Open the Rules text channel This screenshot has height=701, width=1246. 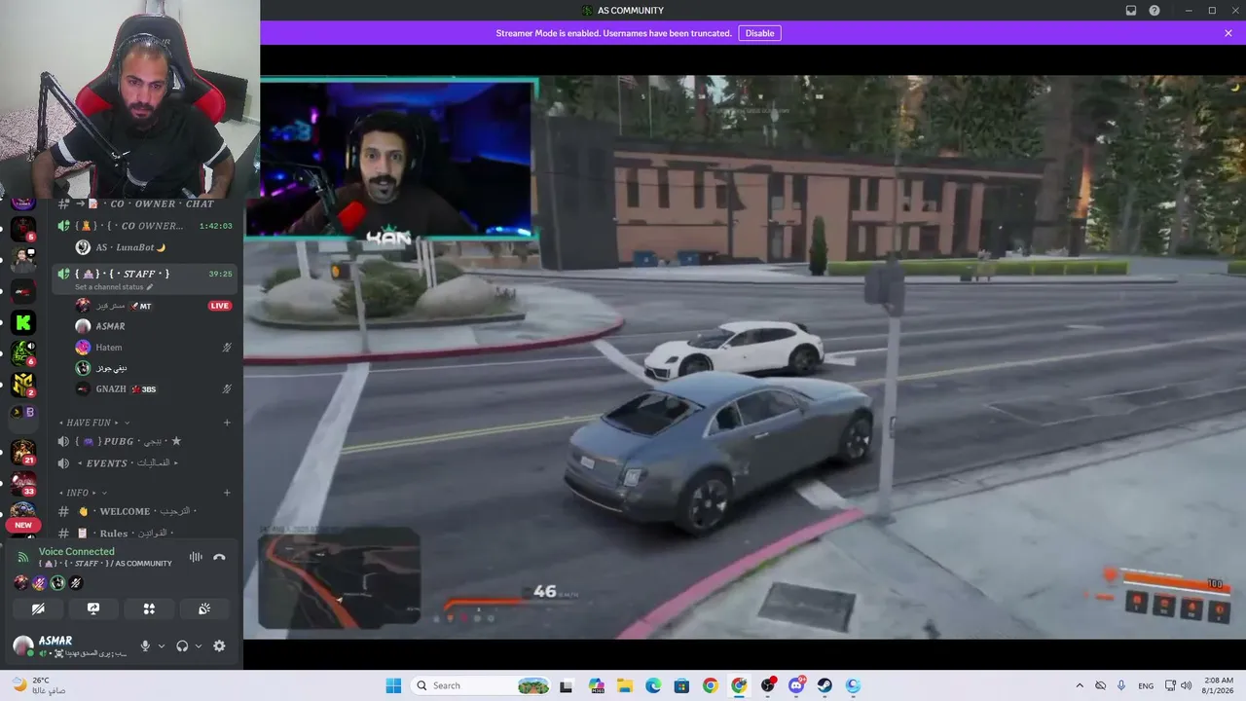pyautogui.click(x=144, y=534)
